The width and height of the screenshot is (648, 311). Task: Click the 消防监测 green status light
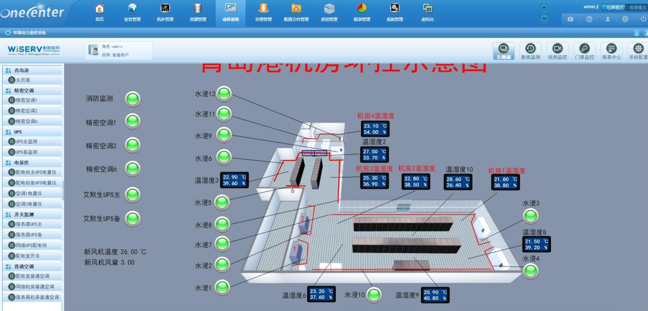pos(132,99)
